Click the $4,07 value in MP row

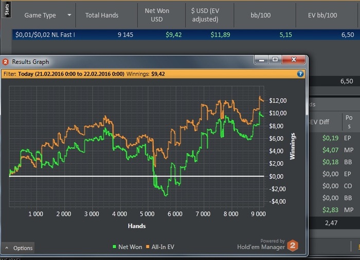[x=330, y=150]
